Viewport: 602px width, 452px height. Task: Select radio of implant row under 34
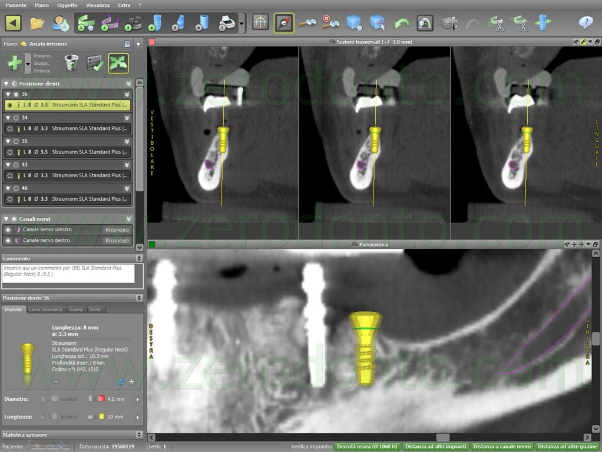pos(10,128)
